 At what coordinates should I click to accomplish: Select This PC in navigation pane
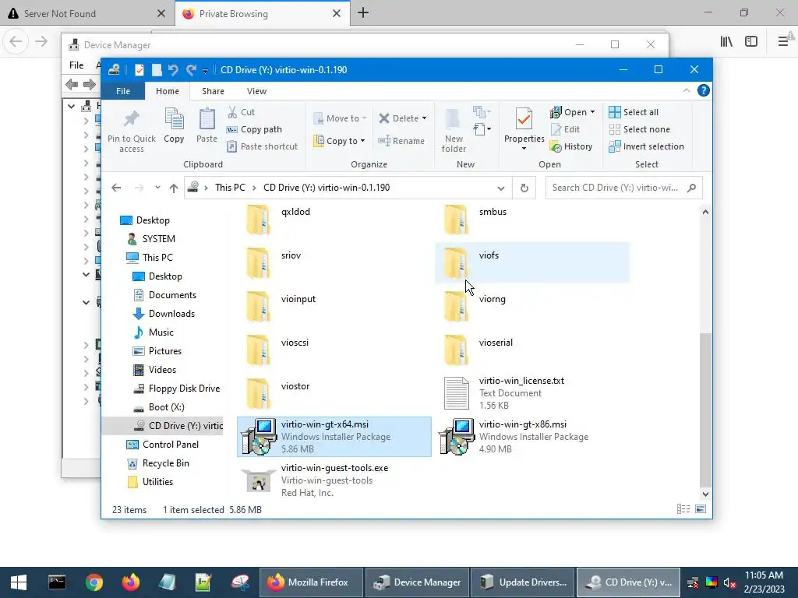157,257
